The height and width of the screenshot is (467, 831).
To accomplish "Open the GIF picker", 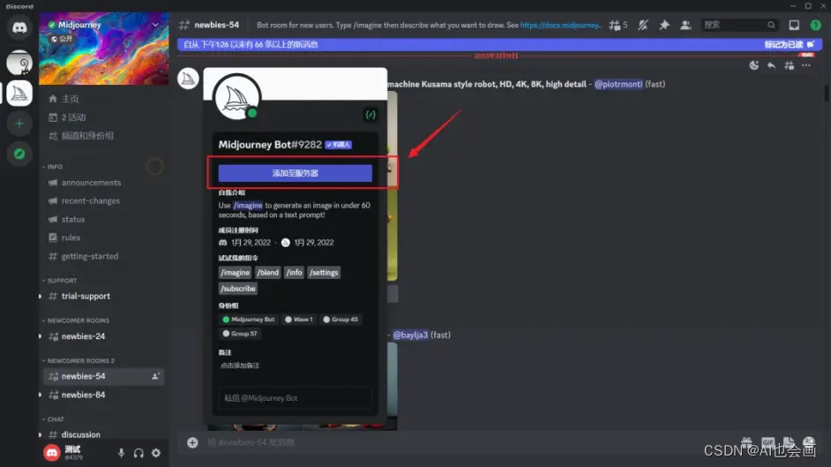I will click(x=768, y=442).
